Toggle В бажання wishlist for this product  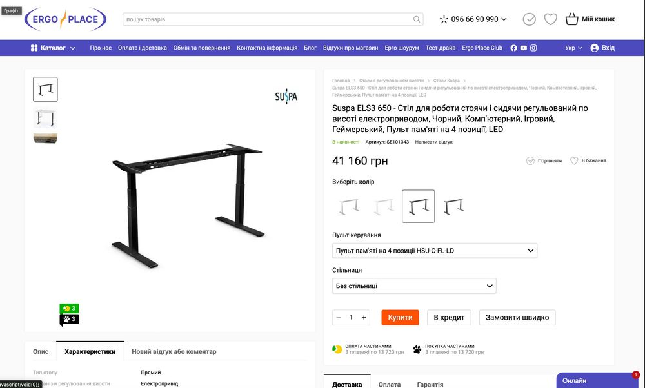click(588, 160)
